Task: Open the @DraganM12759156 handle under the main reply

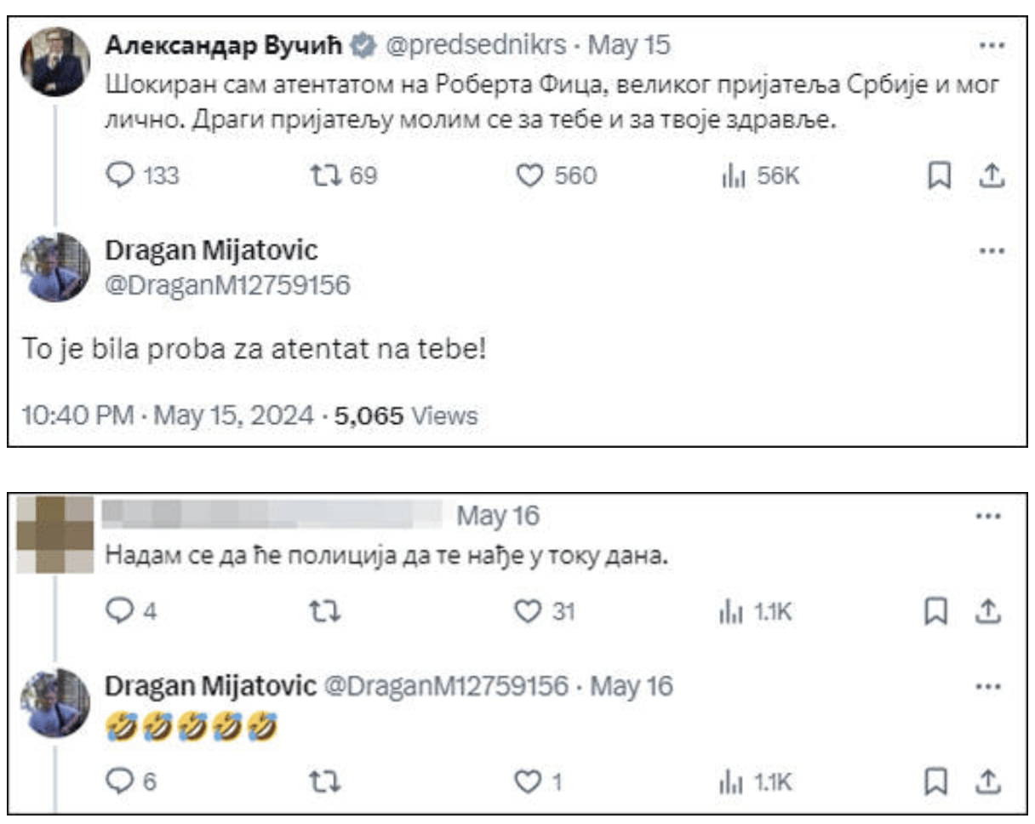Action: (227, 285)
